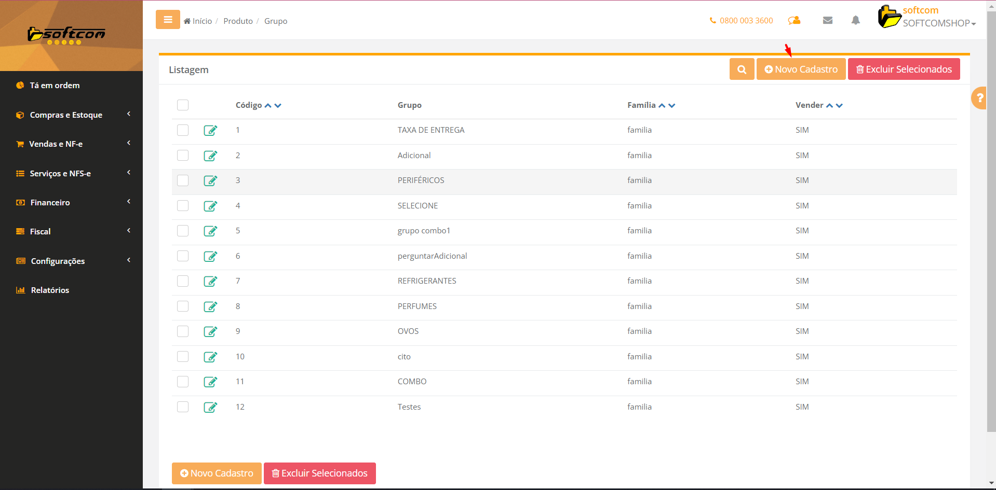Image resolution: width=996 pixels, height=490 pixels.
Task: Open the search magnifier button
Action: click(742, 69)
